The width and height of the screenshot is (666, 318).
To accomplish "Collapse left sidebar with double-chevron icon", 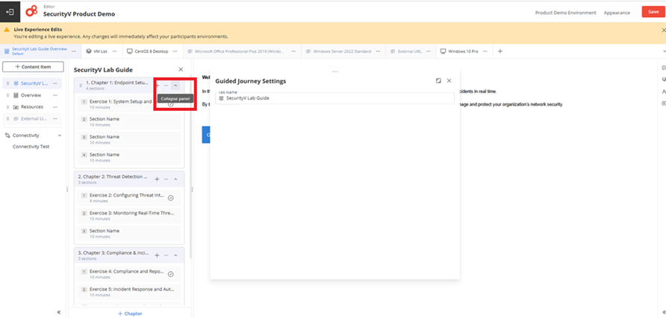I will point(59,312).
